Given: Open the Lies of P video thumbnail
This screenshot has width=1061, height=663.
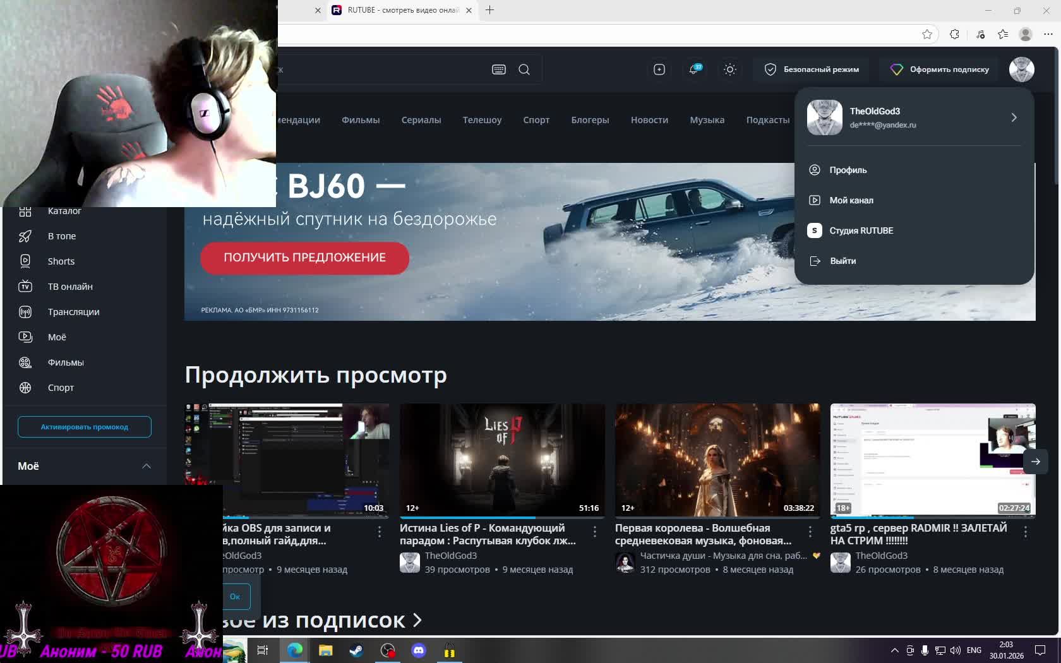Looking at the screenshot, I should point(502,460).
